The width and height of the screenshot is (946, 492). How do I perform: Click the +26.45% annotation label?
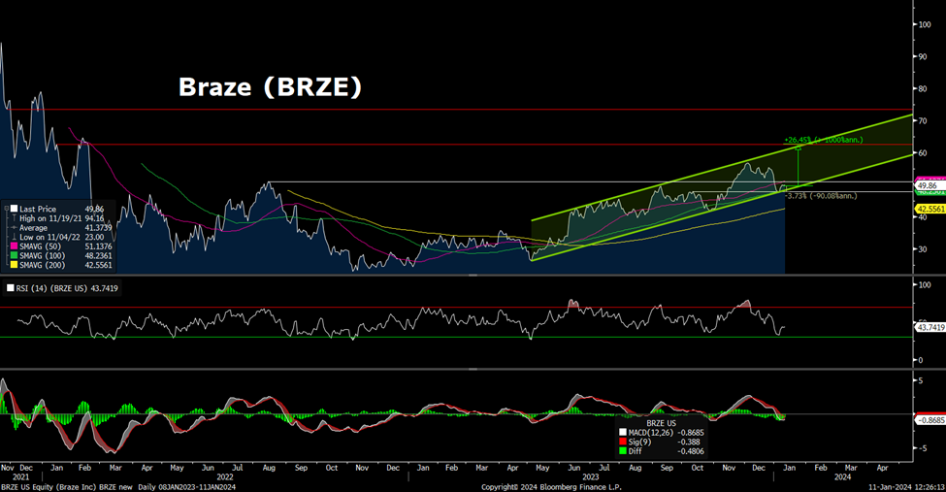824,140
